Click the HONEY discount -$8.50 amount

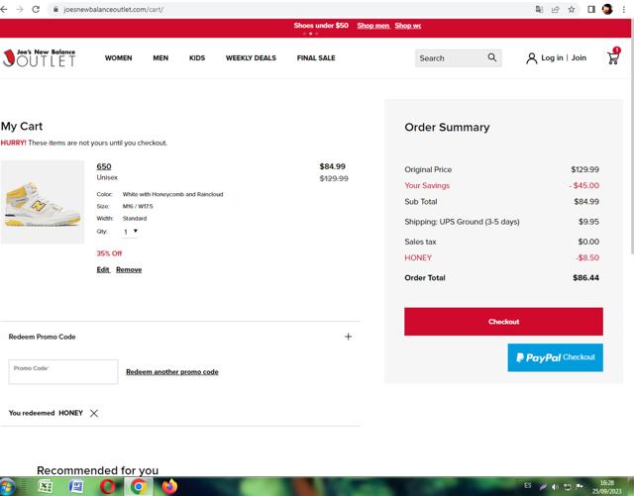pos(587,257)
